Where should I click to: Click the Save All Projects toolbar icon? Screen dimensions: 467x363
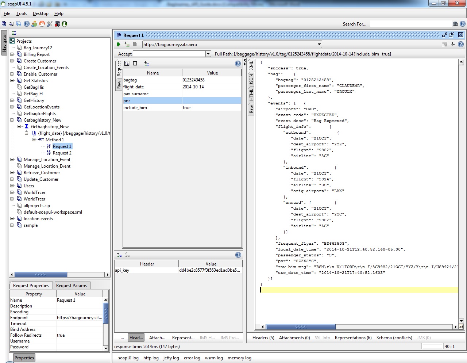click(19, 24)
